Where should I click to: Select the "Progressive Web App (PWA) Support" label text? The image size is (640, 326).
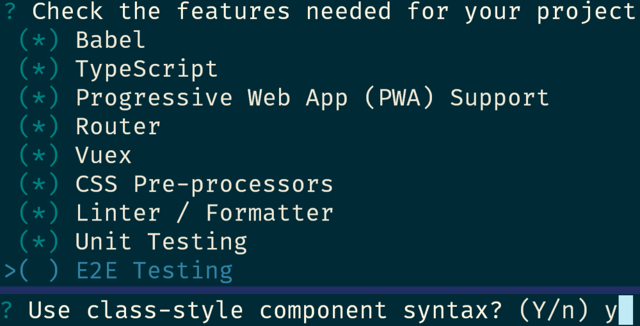click(x=312, y=98)
